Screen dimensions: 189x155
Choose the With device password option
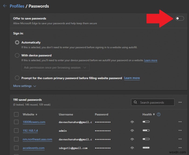pyautogui.click(x=17, y=55)
